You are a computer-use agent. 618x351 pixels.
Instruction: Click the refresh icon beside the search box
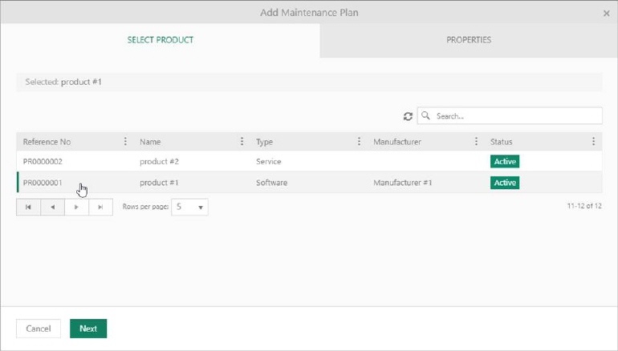pyautogui.click(x=408, y=116)
